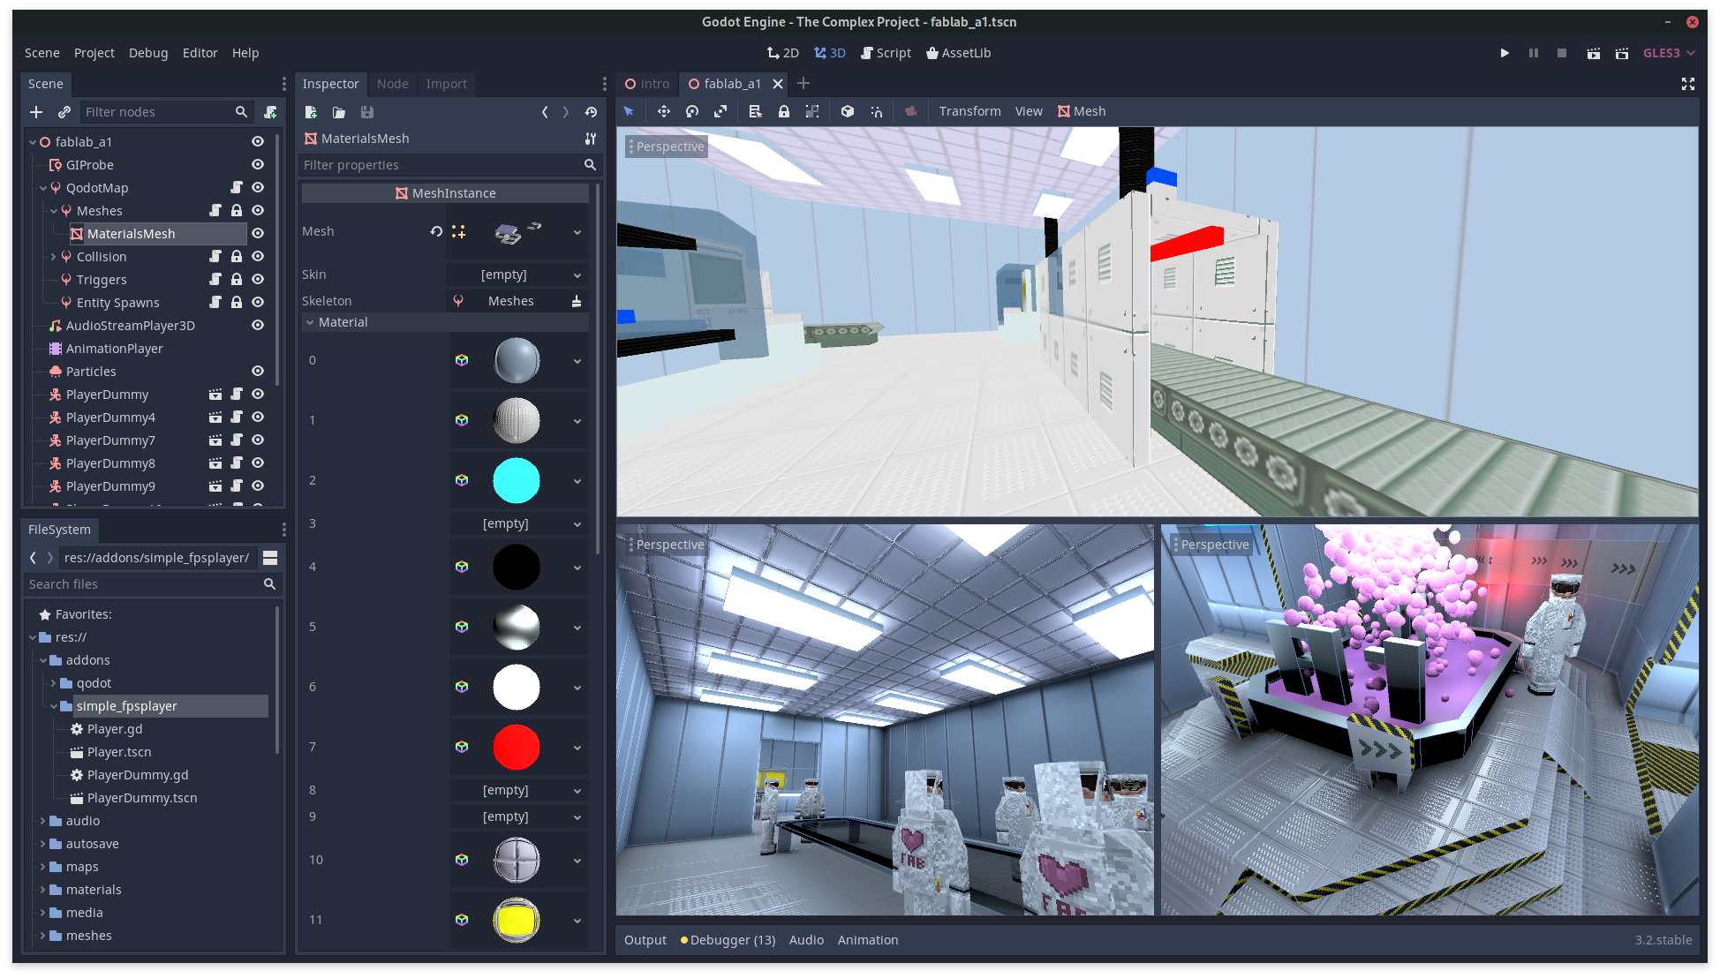Click the cyan material 2 preview
The width and height of the screenshot is (1720, 978).
[517, 480]
